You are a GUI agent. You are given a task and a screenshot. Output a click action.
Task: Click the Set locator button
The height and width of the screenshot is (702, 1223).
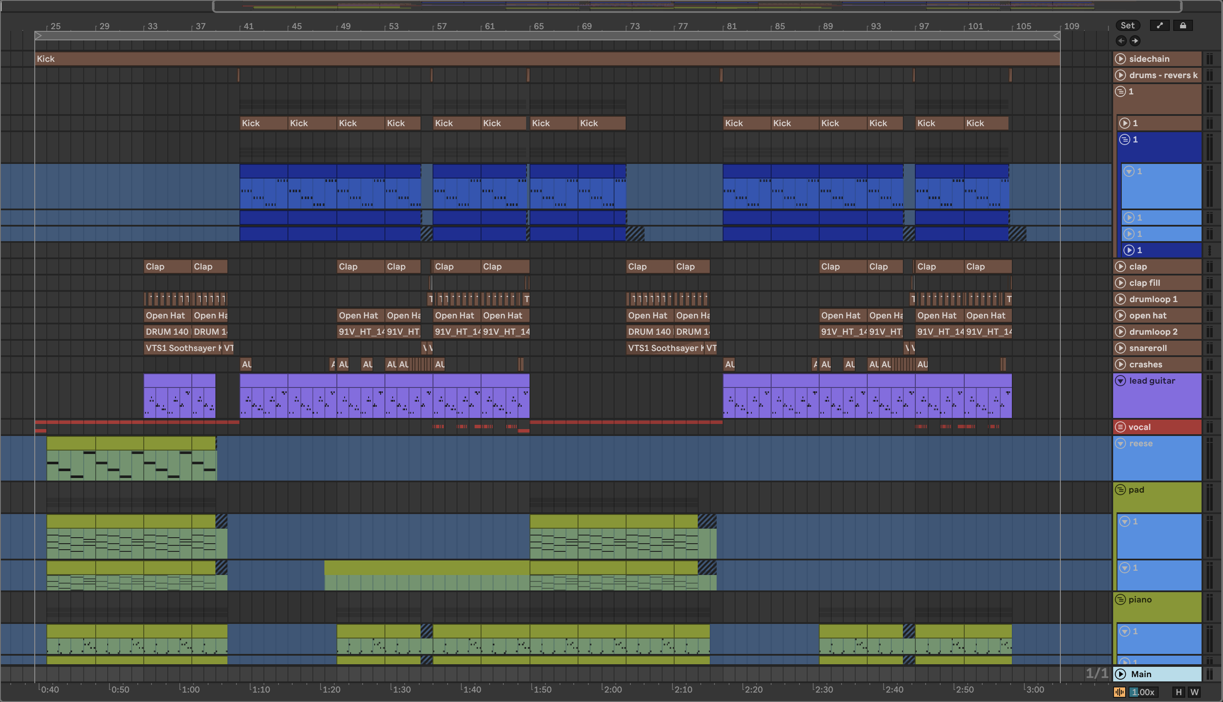(x=1128, y=26)
